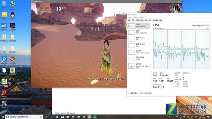Image resolution: width=212 pixels, height=119 pixels.
Task: Open the ENG input language selector
Action: coord(196,117)
